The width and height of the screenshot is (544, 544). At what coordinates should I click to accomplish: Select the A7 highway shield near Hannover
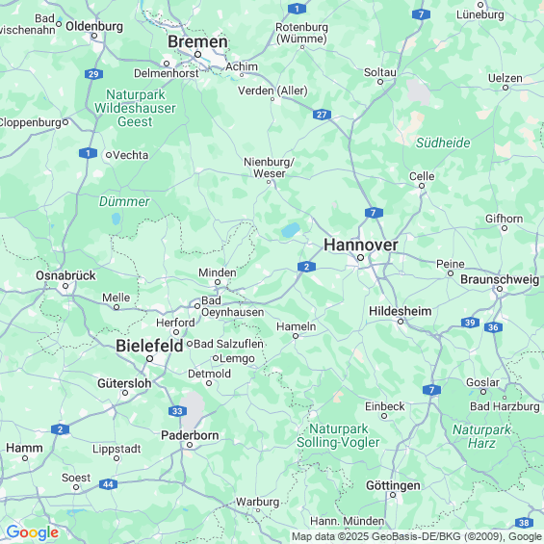(374, 213)
